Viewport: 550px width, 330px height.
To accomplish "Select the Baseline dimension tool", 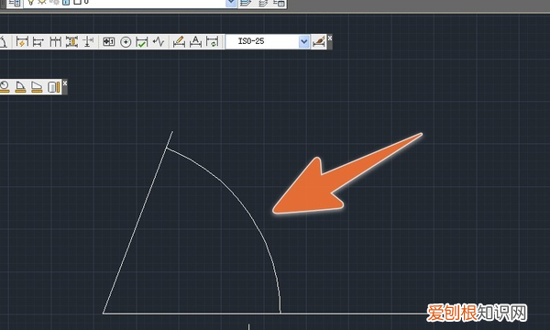I will [38, 42].
